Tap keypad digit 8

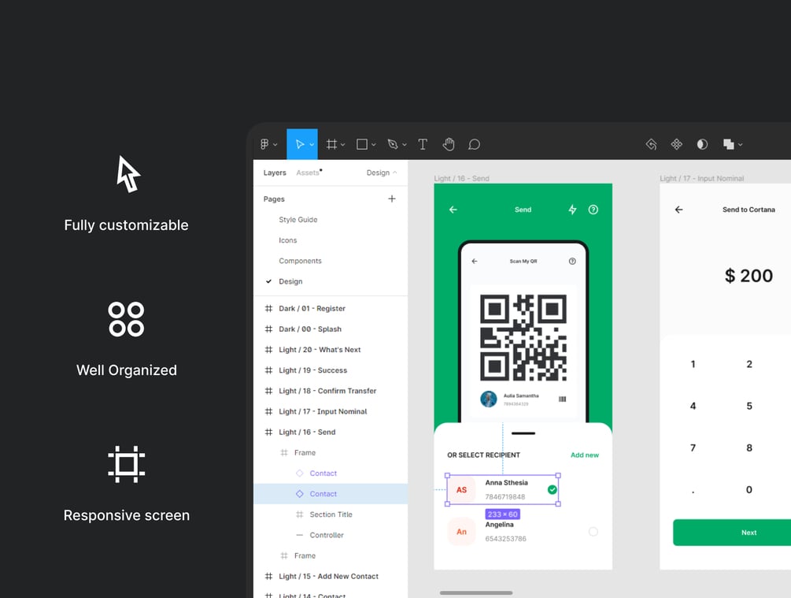[x=749, y=448]
